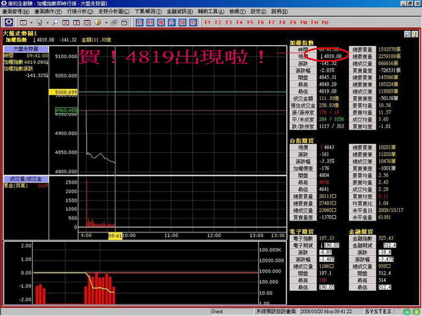Click the F4 shortcut button
The image size is (422, 316).
[239, 22]
